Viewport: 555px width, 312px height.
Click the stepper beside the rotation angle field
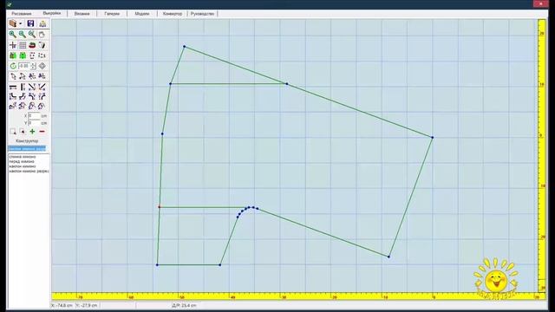click(33, 66)
